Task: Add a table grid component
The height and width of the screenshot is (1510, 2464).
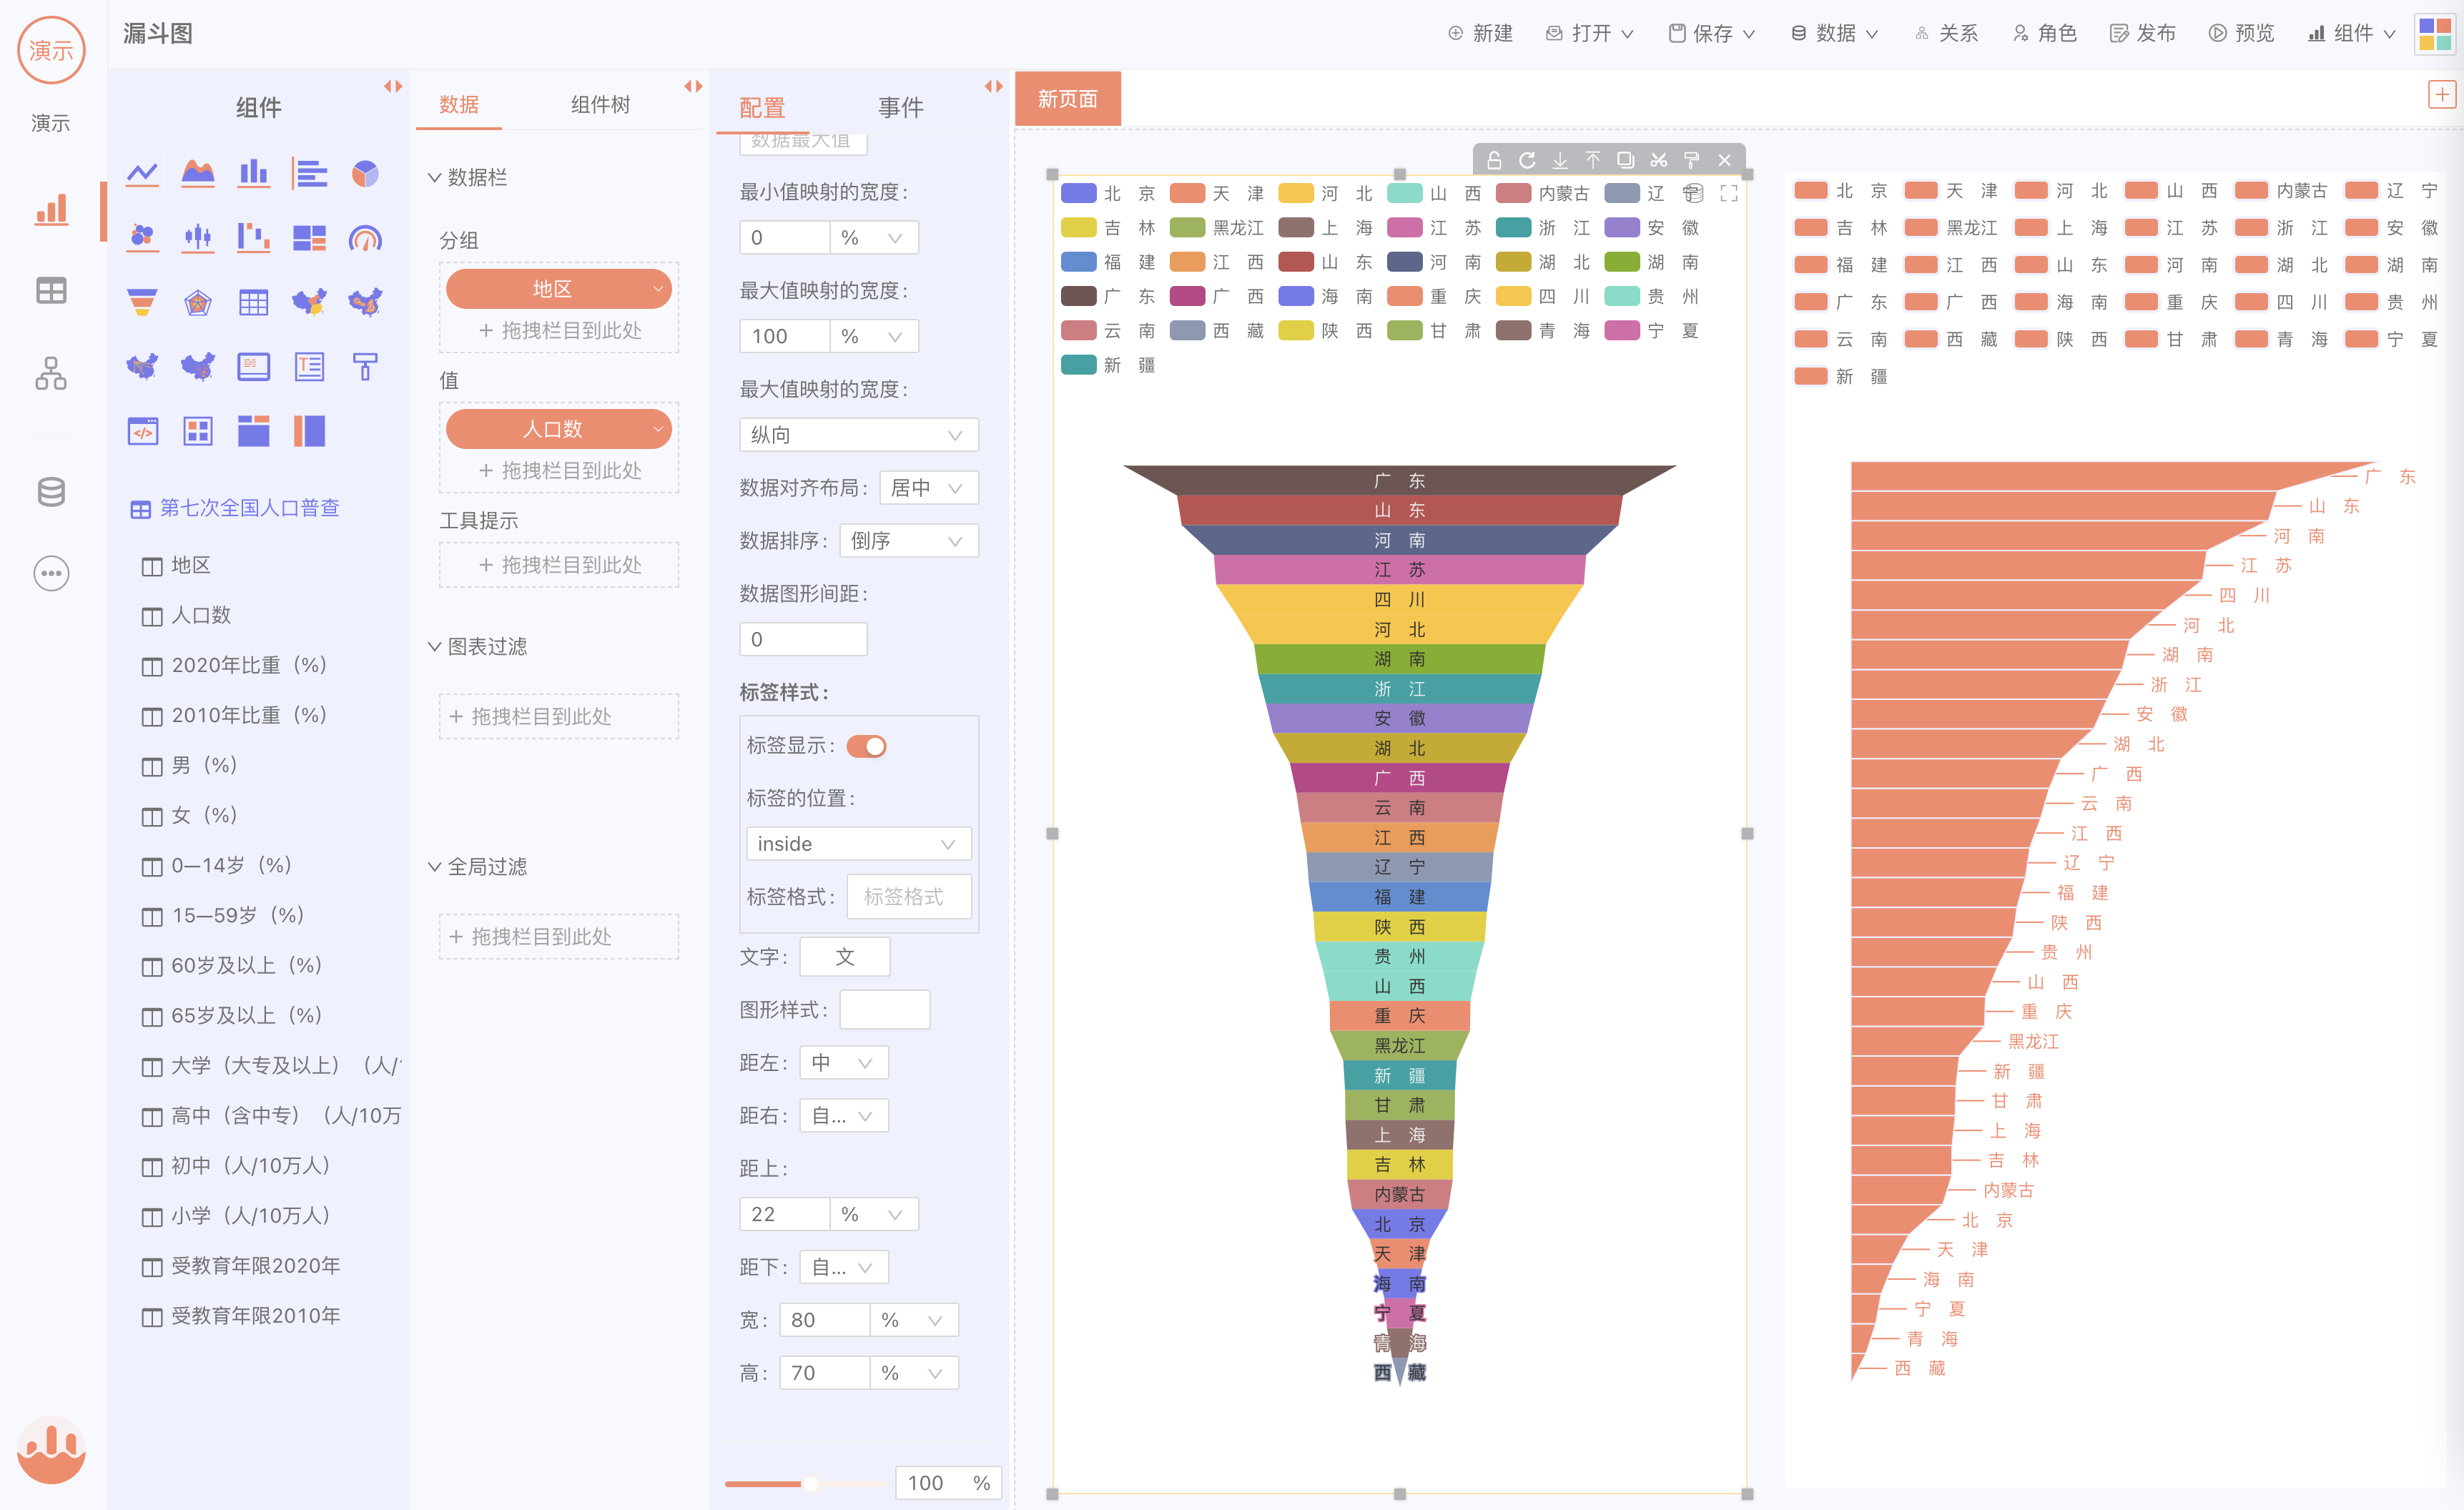Action: click(x=253, y=302)
